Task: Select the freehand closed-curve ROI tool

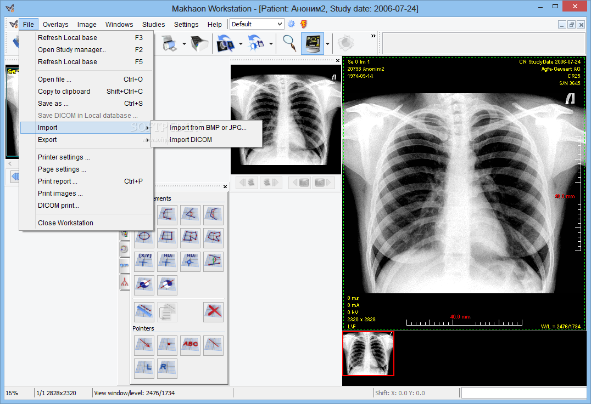Action: pos(213,238)
